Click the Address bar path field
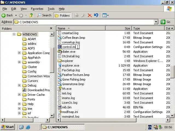Screen dimensions: 175x131 [84, 22]
